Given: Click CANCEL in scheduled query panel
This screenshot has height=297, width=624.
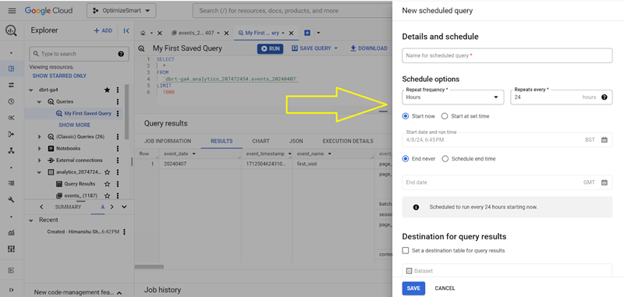Looking at the screenshot, I should tap(445, 288).
